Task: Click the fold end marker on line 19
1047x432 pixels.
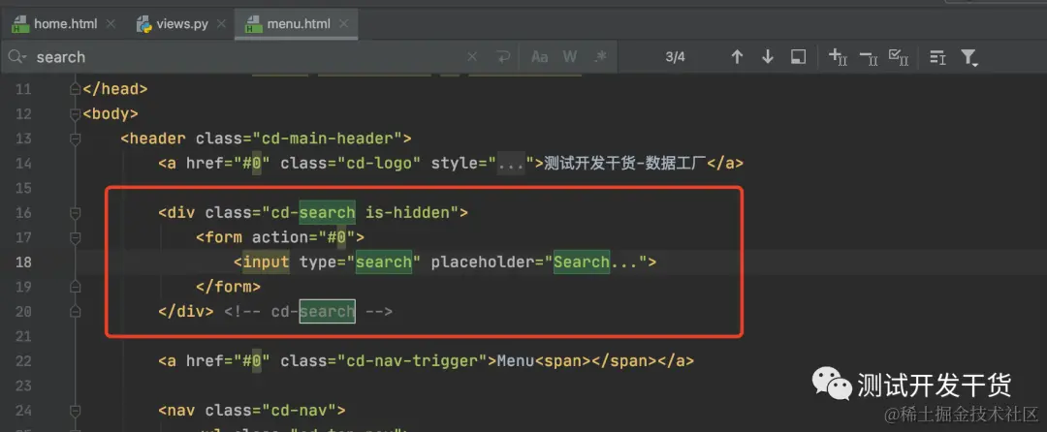Action: (x=75, y=287)
